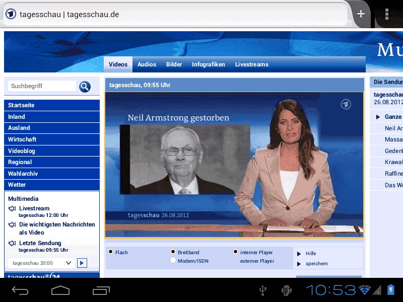Tap the Android home button
This screenshot has height=302, width=403.
(60, 290)
